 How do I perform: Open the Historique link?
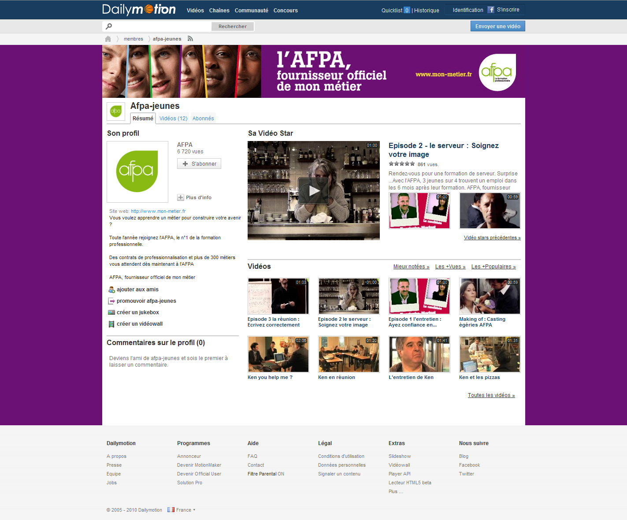(x=427, y=10)
